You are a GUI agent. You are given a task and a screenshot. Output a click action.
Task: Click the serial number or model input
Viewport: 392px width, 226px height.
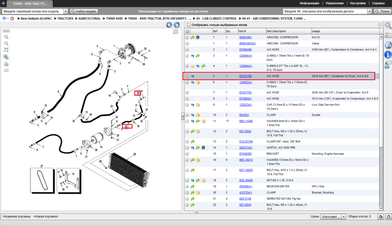(33, 11)
